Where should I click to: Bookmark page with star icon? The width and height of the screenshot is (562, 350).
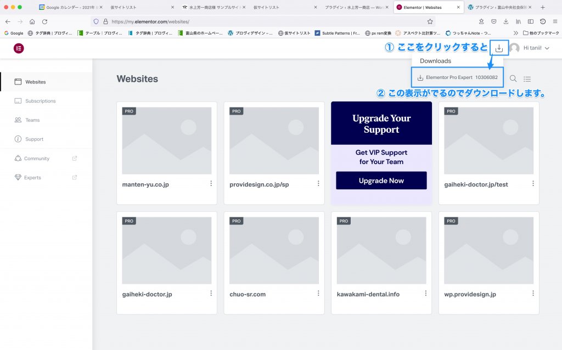tap(430, 21)
